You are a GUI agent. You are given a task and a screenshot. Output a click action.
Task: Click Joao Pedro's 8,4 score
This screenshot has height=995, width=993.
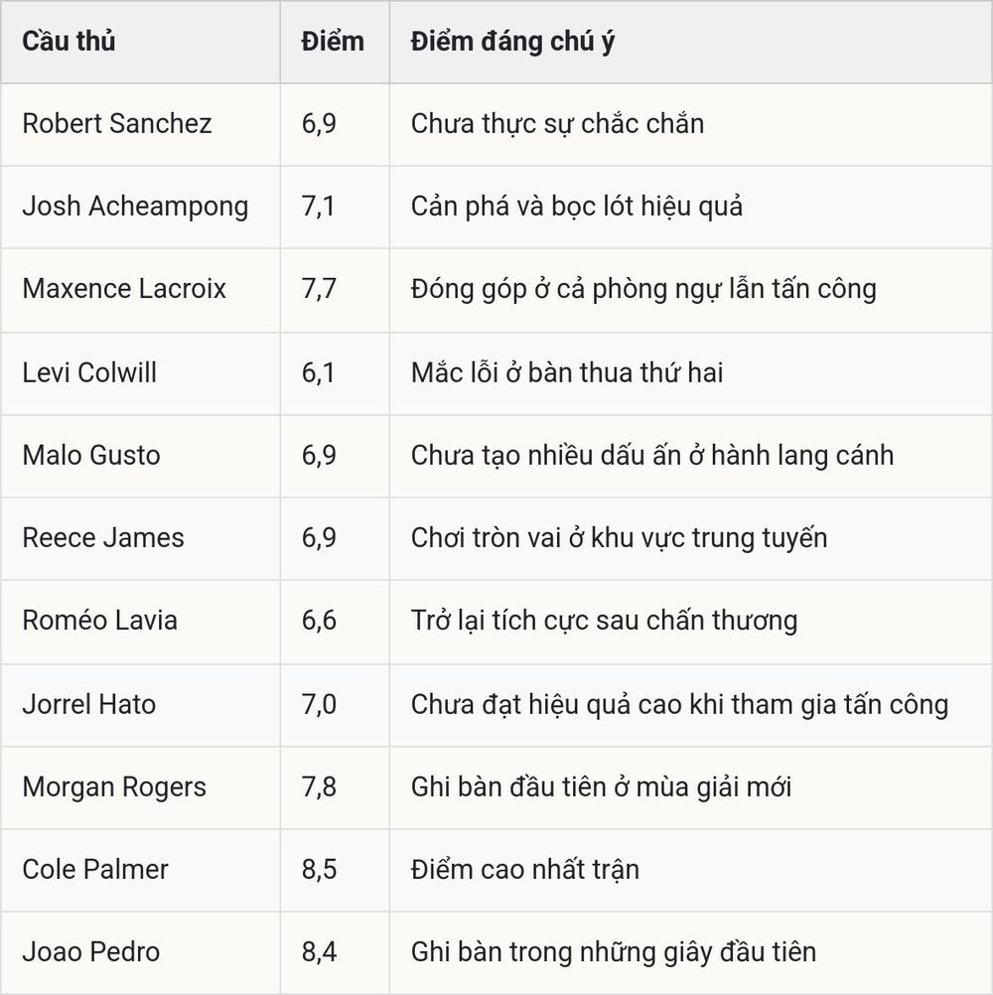coord(319,952)
